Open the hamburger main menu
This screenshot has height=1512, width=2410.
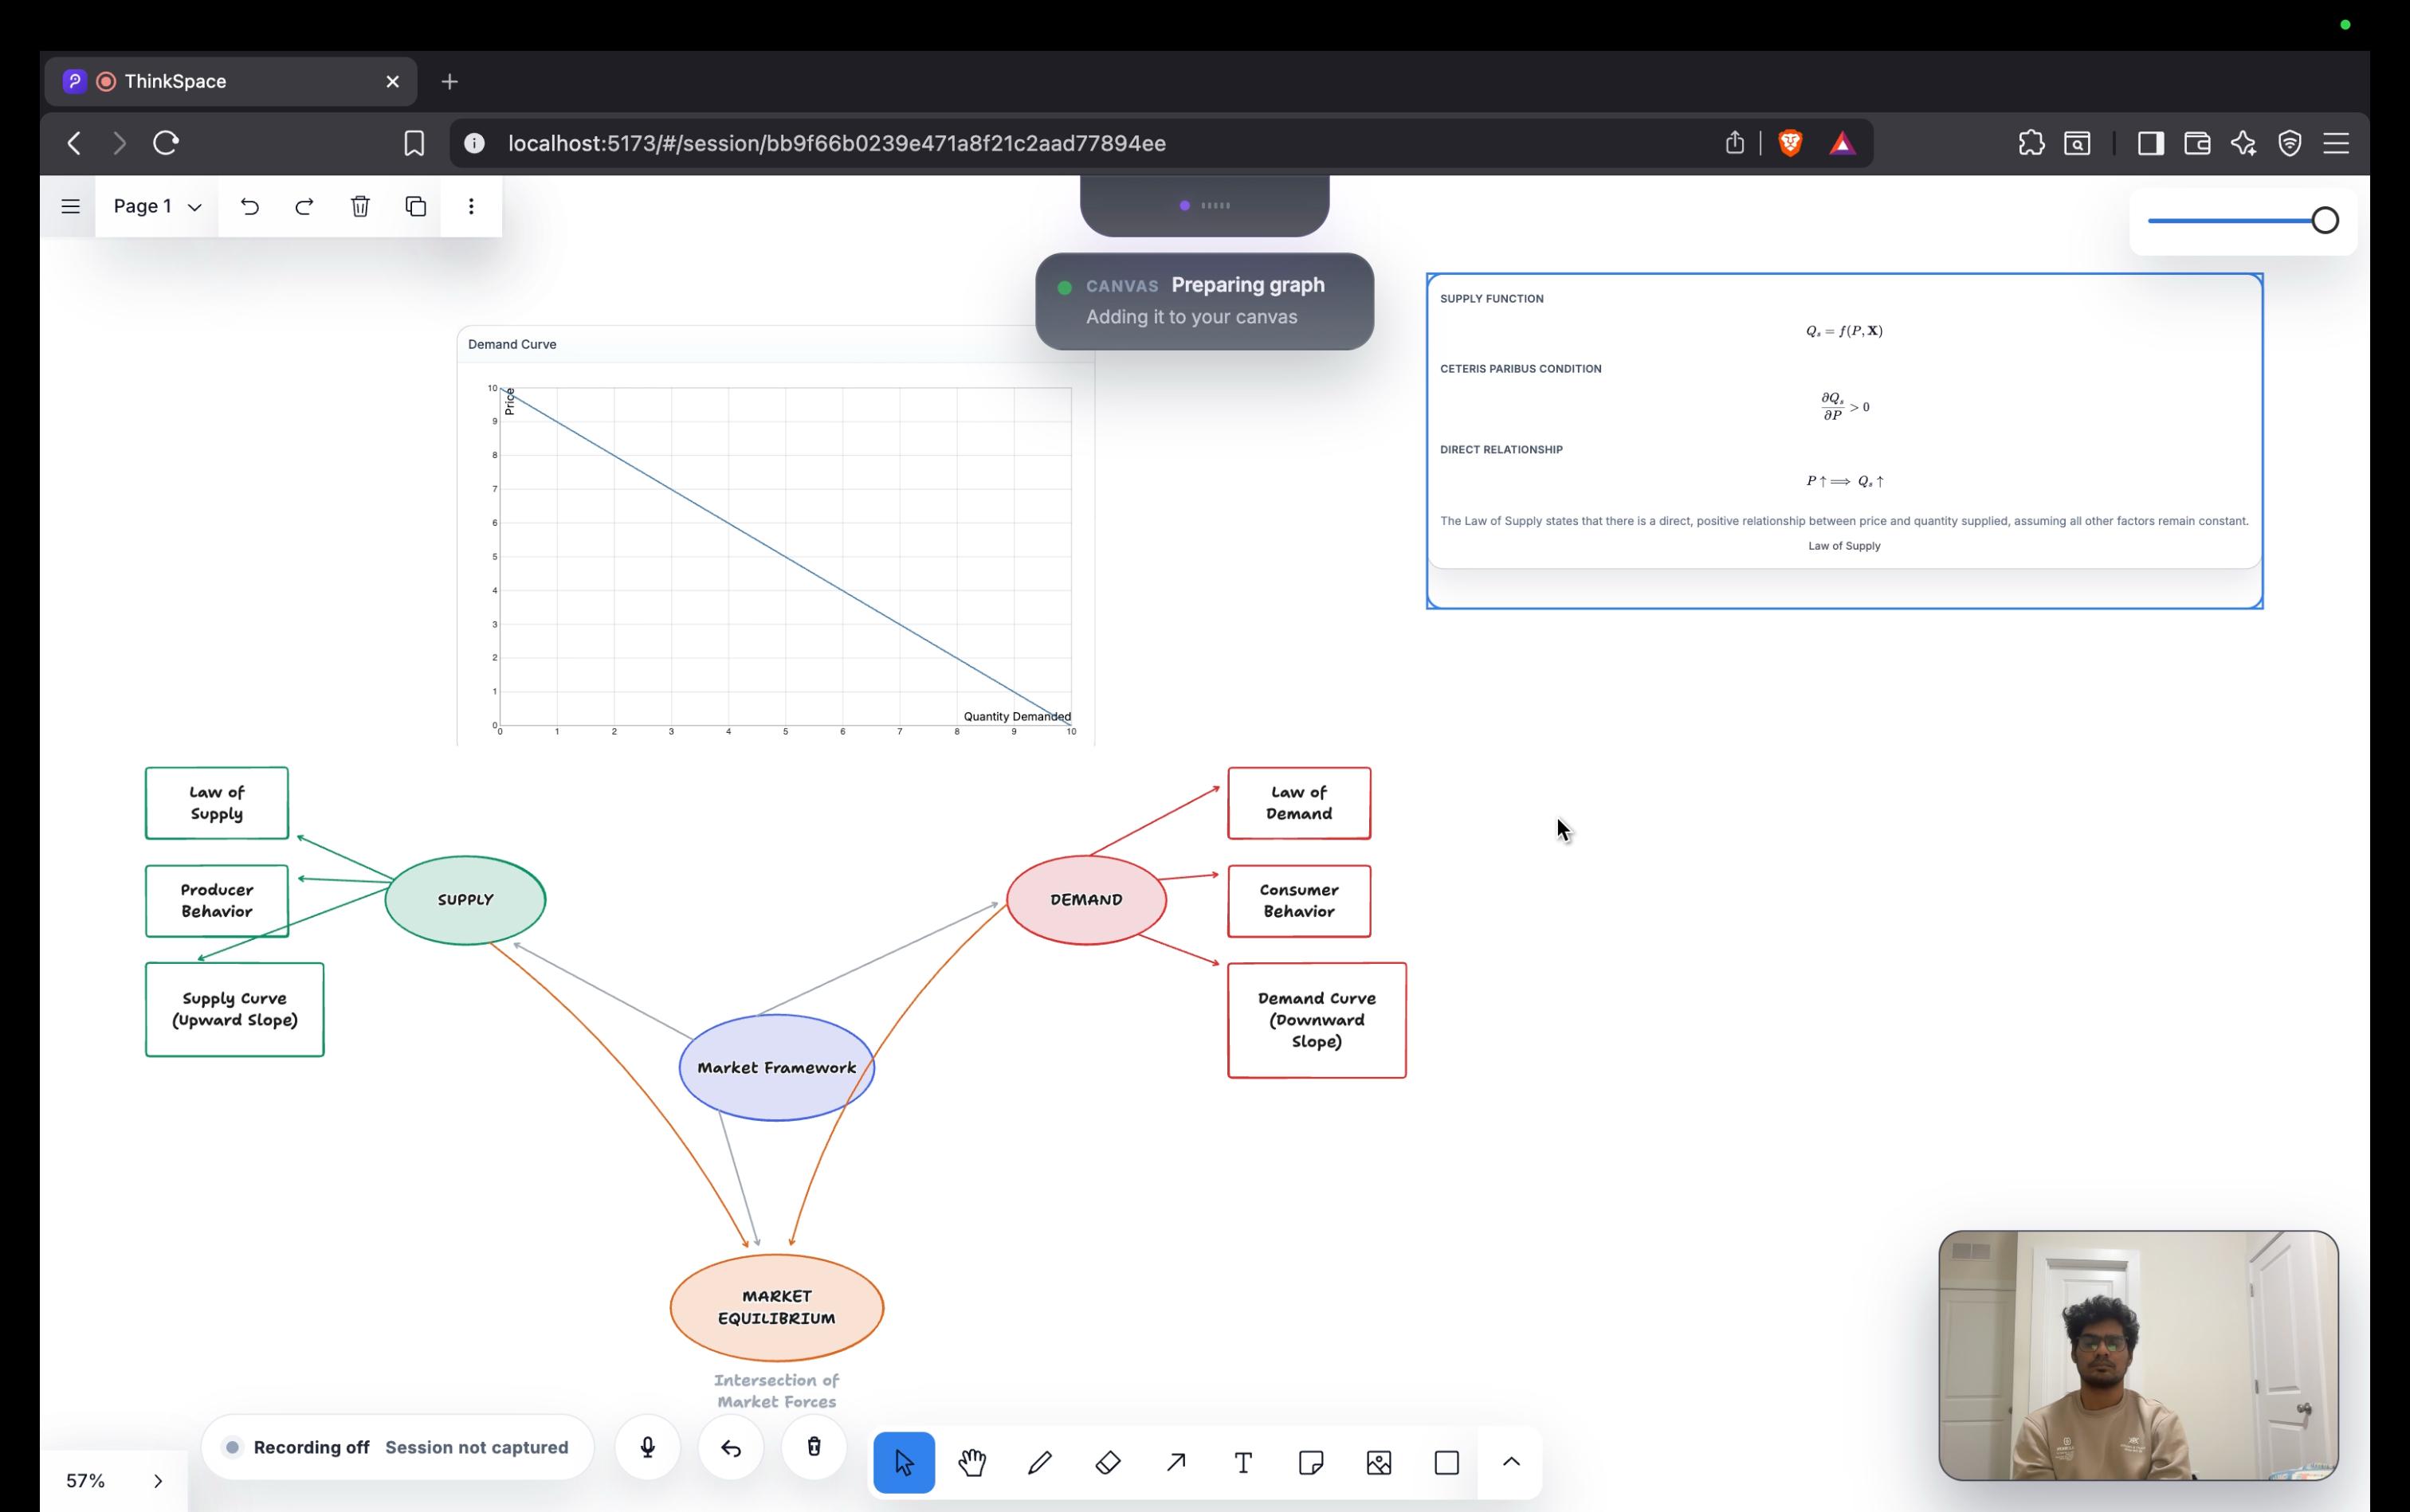pyautogui.click(x=70, y=206)
